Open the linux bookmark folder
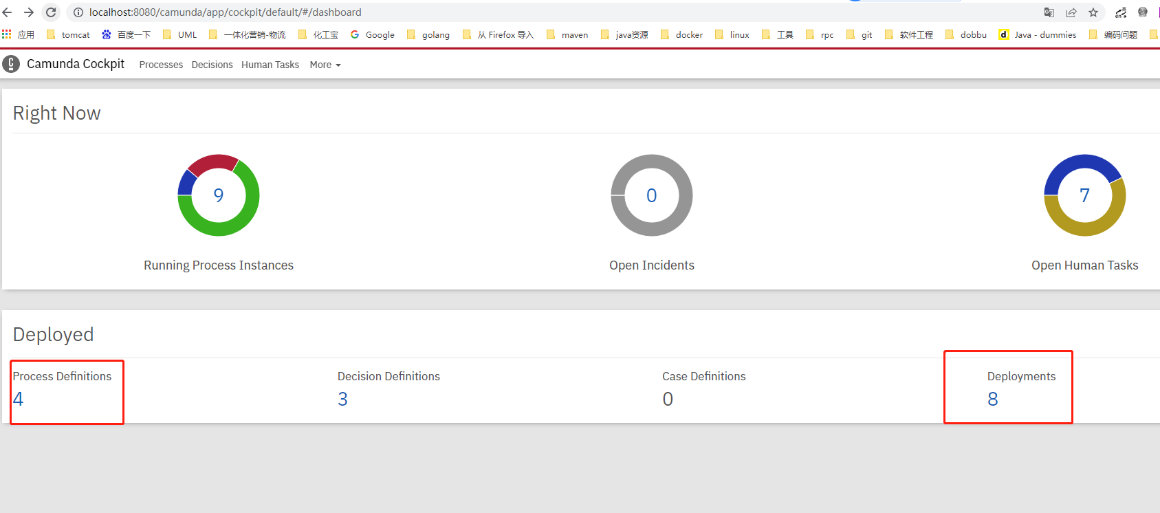The height and width of the screenshot is (513, 1160). coord(732,34)
